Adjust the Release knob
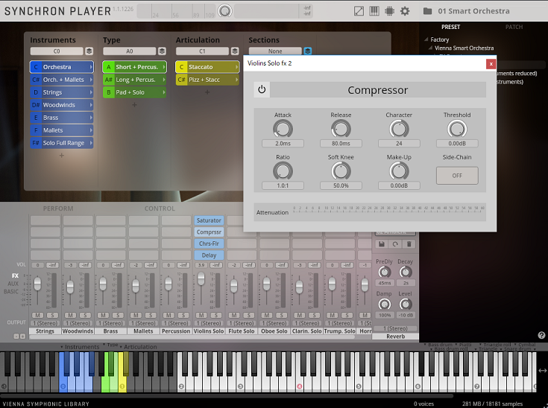Viewport: 548px width, 408px height. pyautogui.click(x=341, y=129)
